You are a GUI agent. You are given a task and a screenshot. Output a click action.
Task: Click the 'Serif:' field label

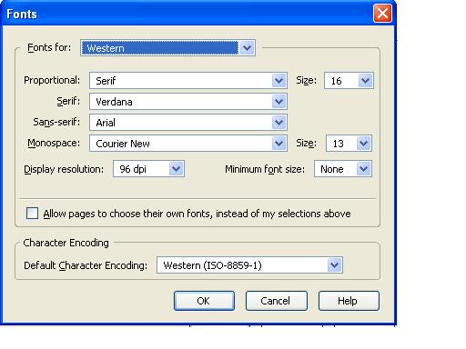pyautogui.click(x=68, y=101)
